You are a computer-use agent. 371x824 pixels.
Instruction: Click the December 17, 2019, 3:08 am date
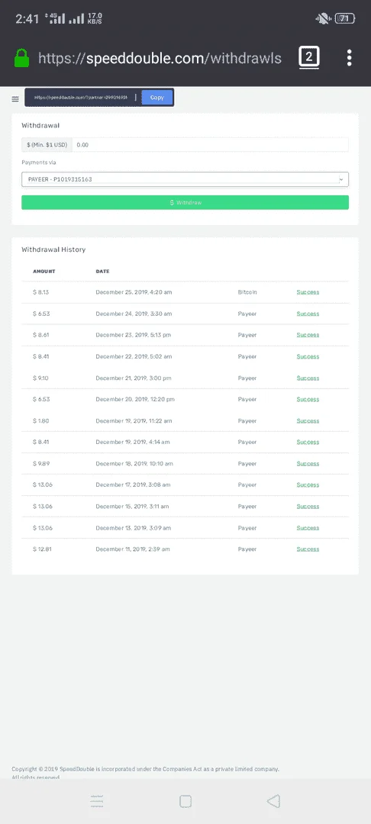pyautogui.click(x=133, y=485)
